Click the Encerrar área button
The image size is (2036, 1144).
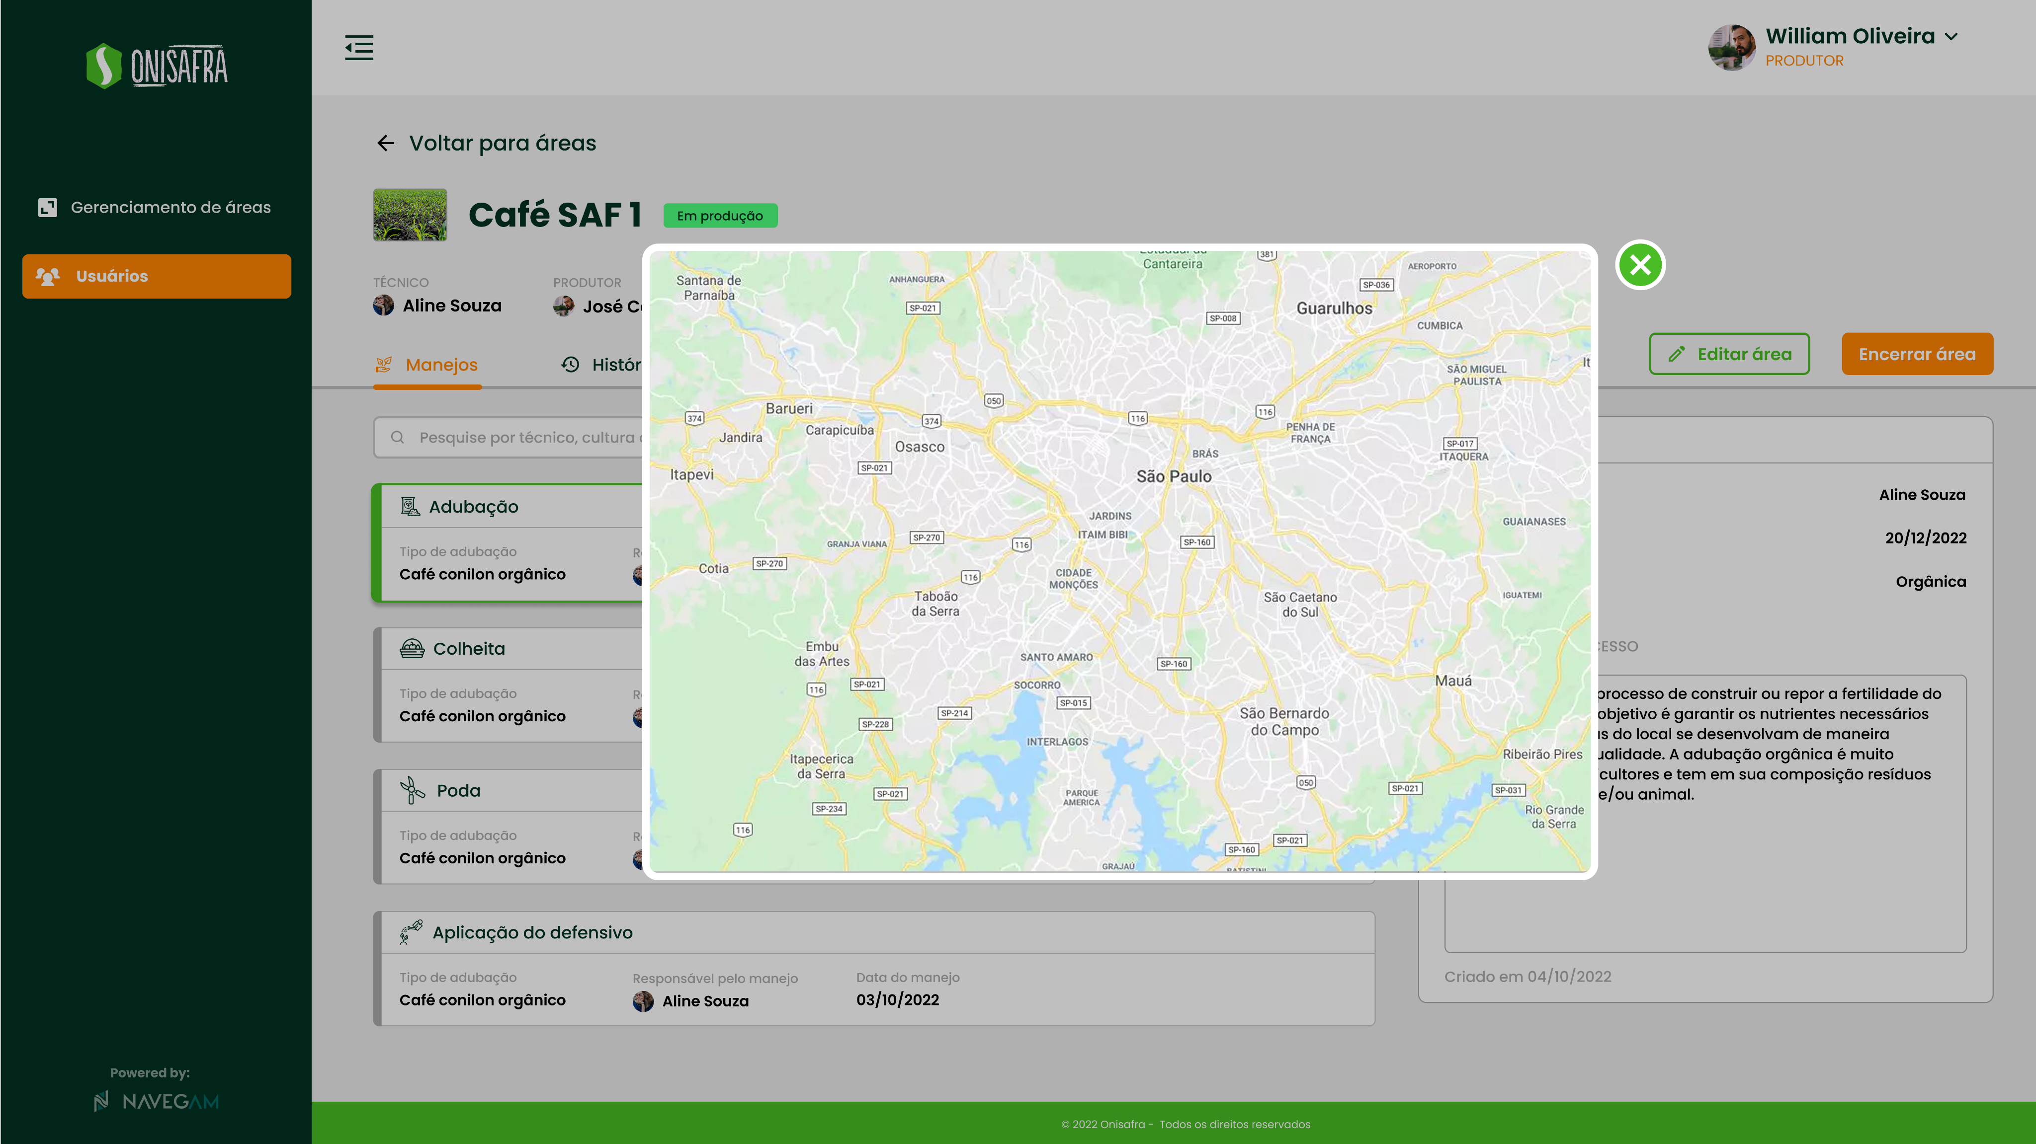1917,354
